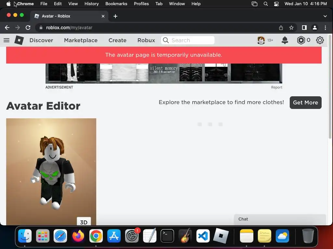333x249 pixels.
Task: Open GarageBand from the Dock
Action: (185, 236)
